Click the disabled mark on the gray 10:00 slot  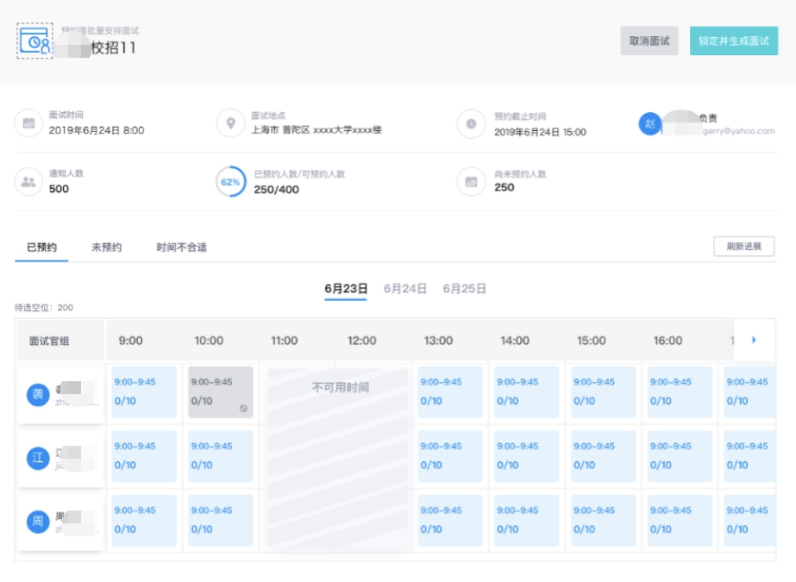pos(244,408)
